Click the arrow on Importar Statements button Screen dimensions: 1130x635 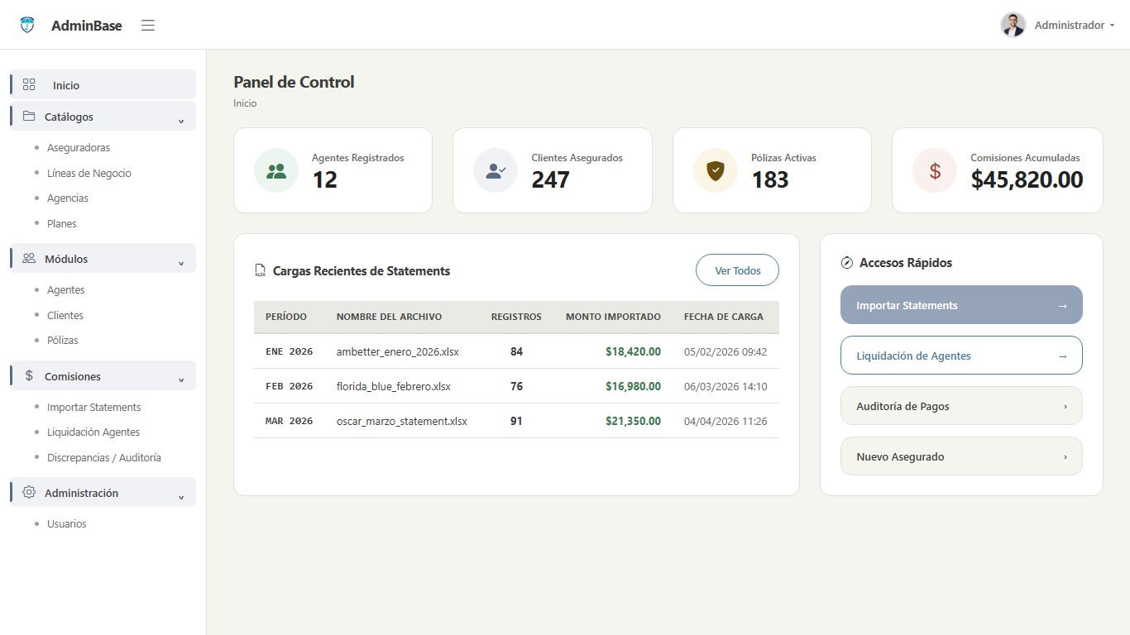[1063, 306]
